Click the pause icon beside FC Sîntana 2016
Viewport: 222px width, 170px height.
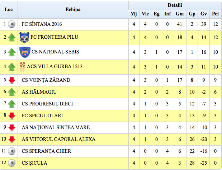[12, 24]
